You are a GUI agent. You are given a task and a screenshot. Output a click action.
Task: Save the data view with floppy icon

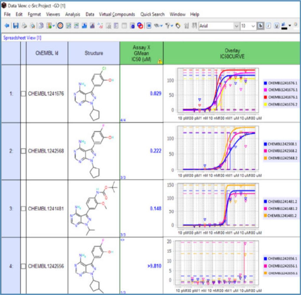pyautogui.click(x=16, y=26)
